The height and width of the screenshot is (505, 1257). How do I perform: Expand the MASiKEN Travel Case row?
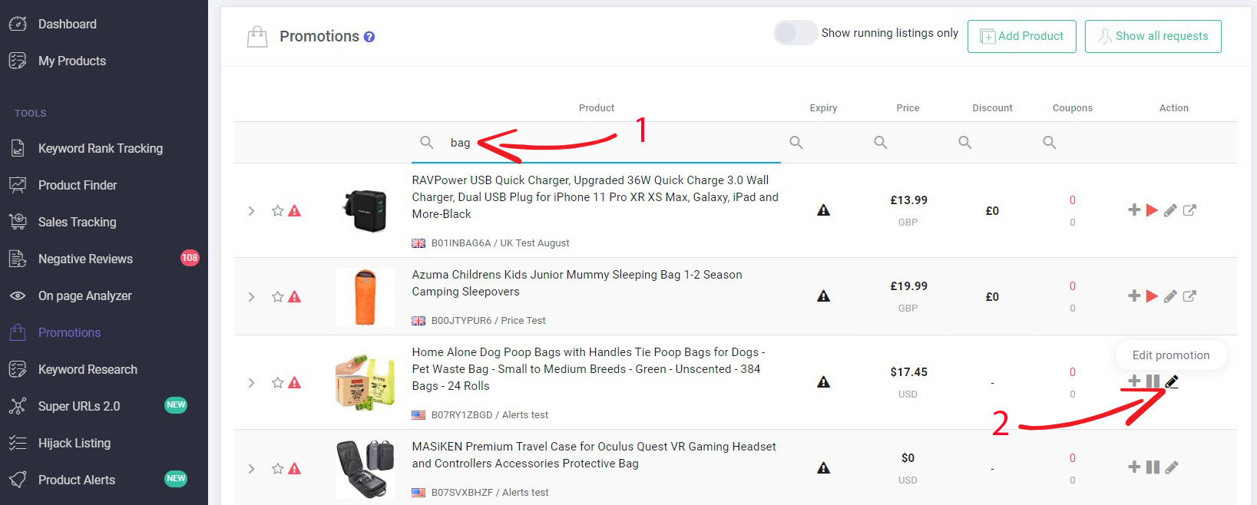coord(251,468)
